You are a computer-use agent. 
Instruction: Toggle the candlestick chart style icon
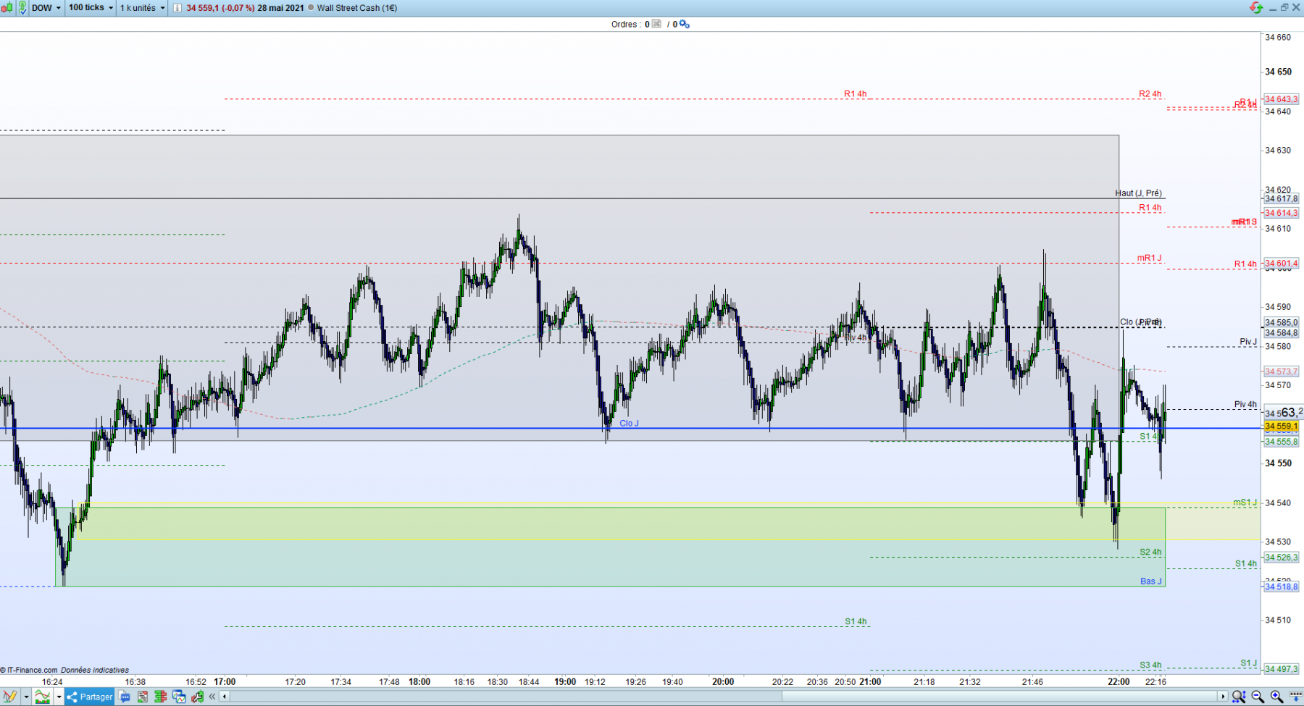7,8
